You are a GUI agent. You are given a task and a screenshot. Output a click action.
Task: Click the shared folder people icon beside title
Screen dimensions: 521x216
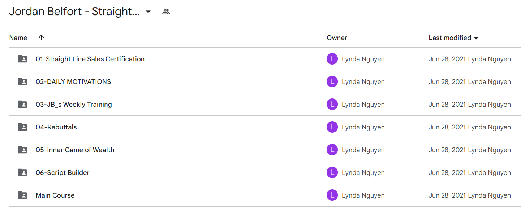[x=166, y=12]
